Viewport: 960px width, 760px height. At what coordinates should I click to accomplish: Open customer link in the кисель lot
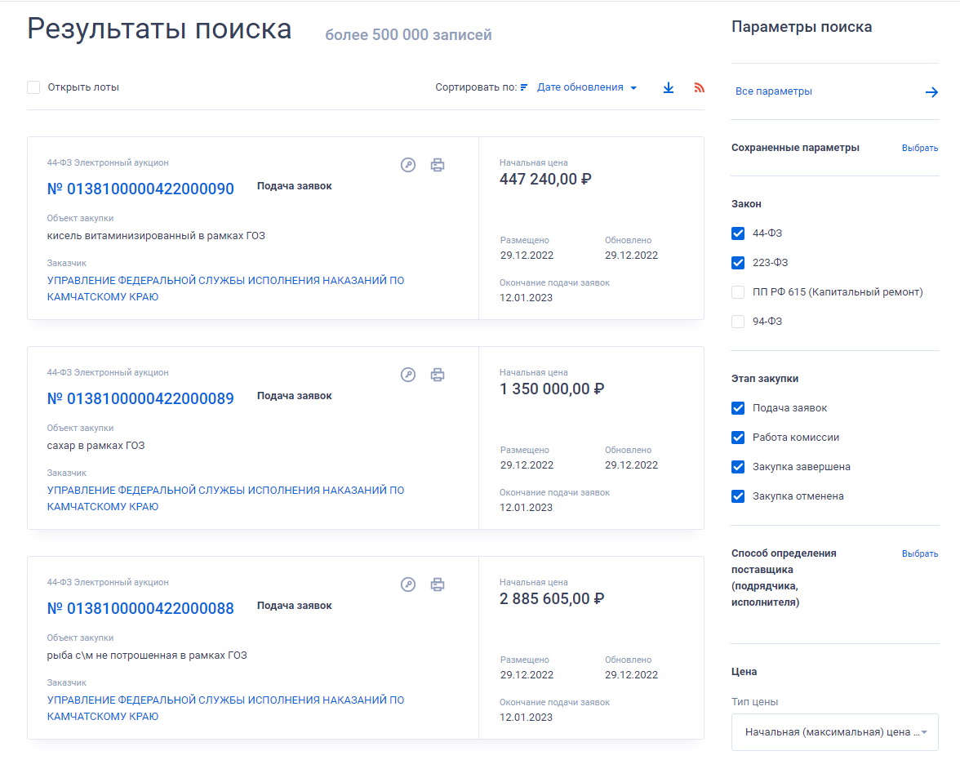pyautogui.click(x=225, y=288)
